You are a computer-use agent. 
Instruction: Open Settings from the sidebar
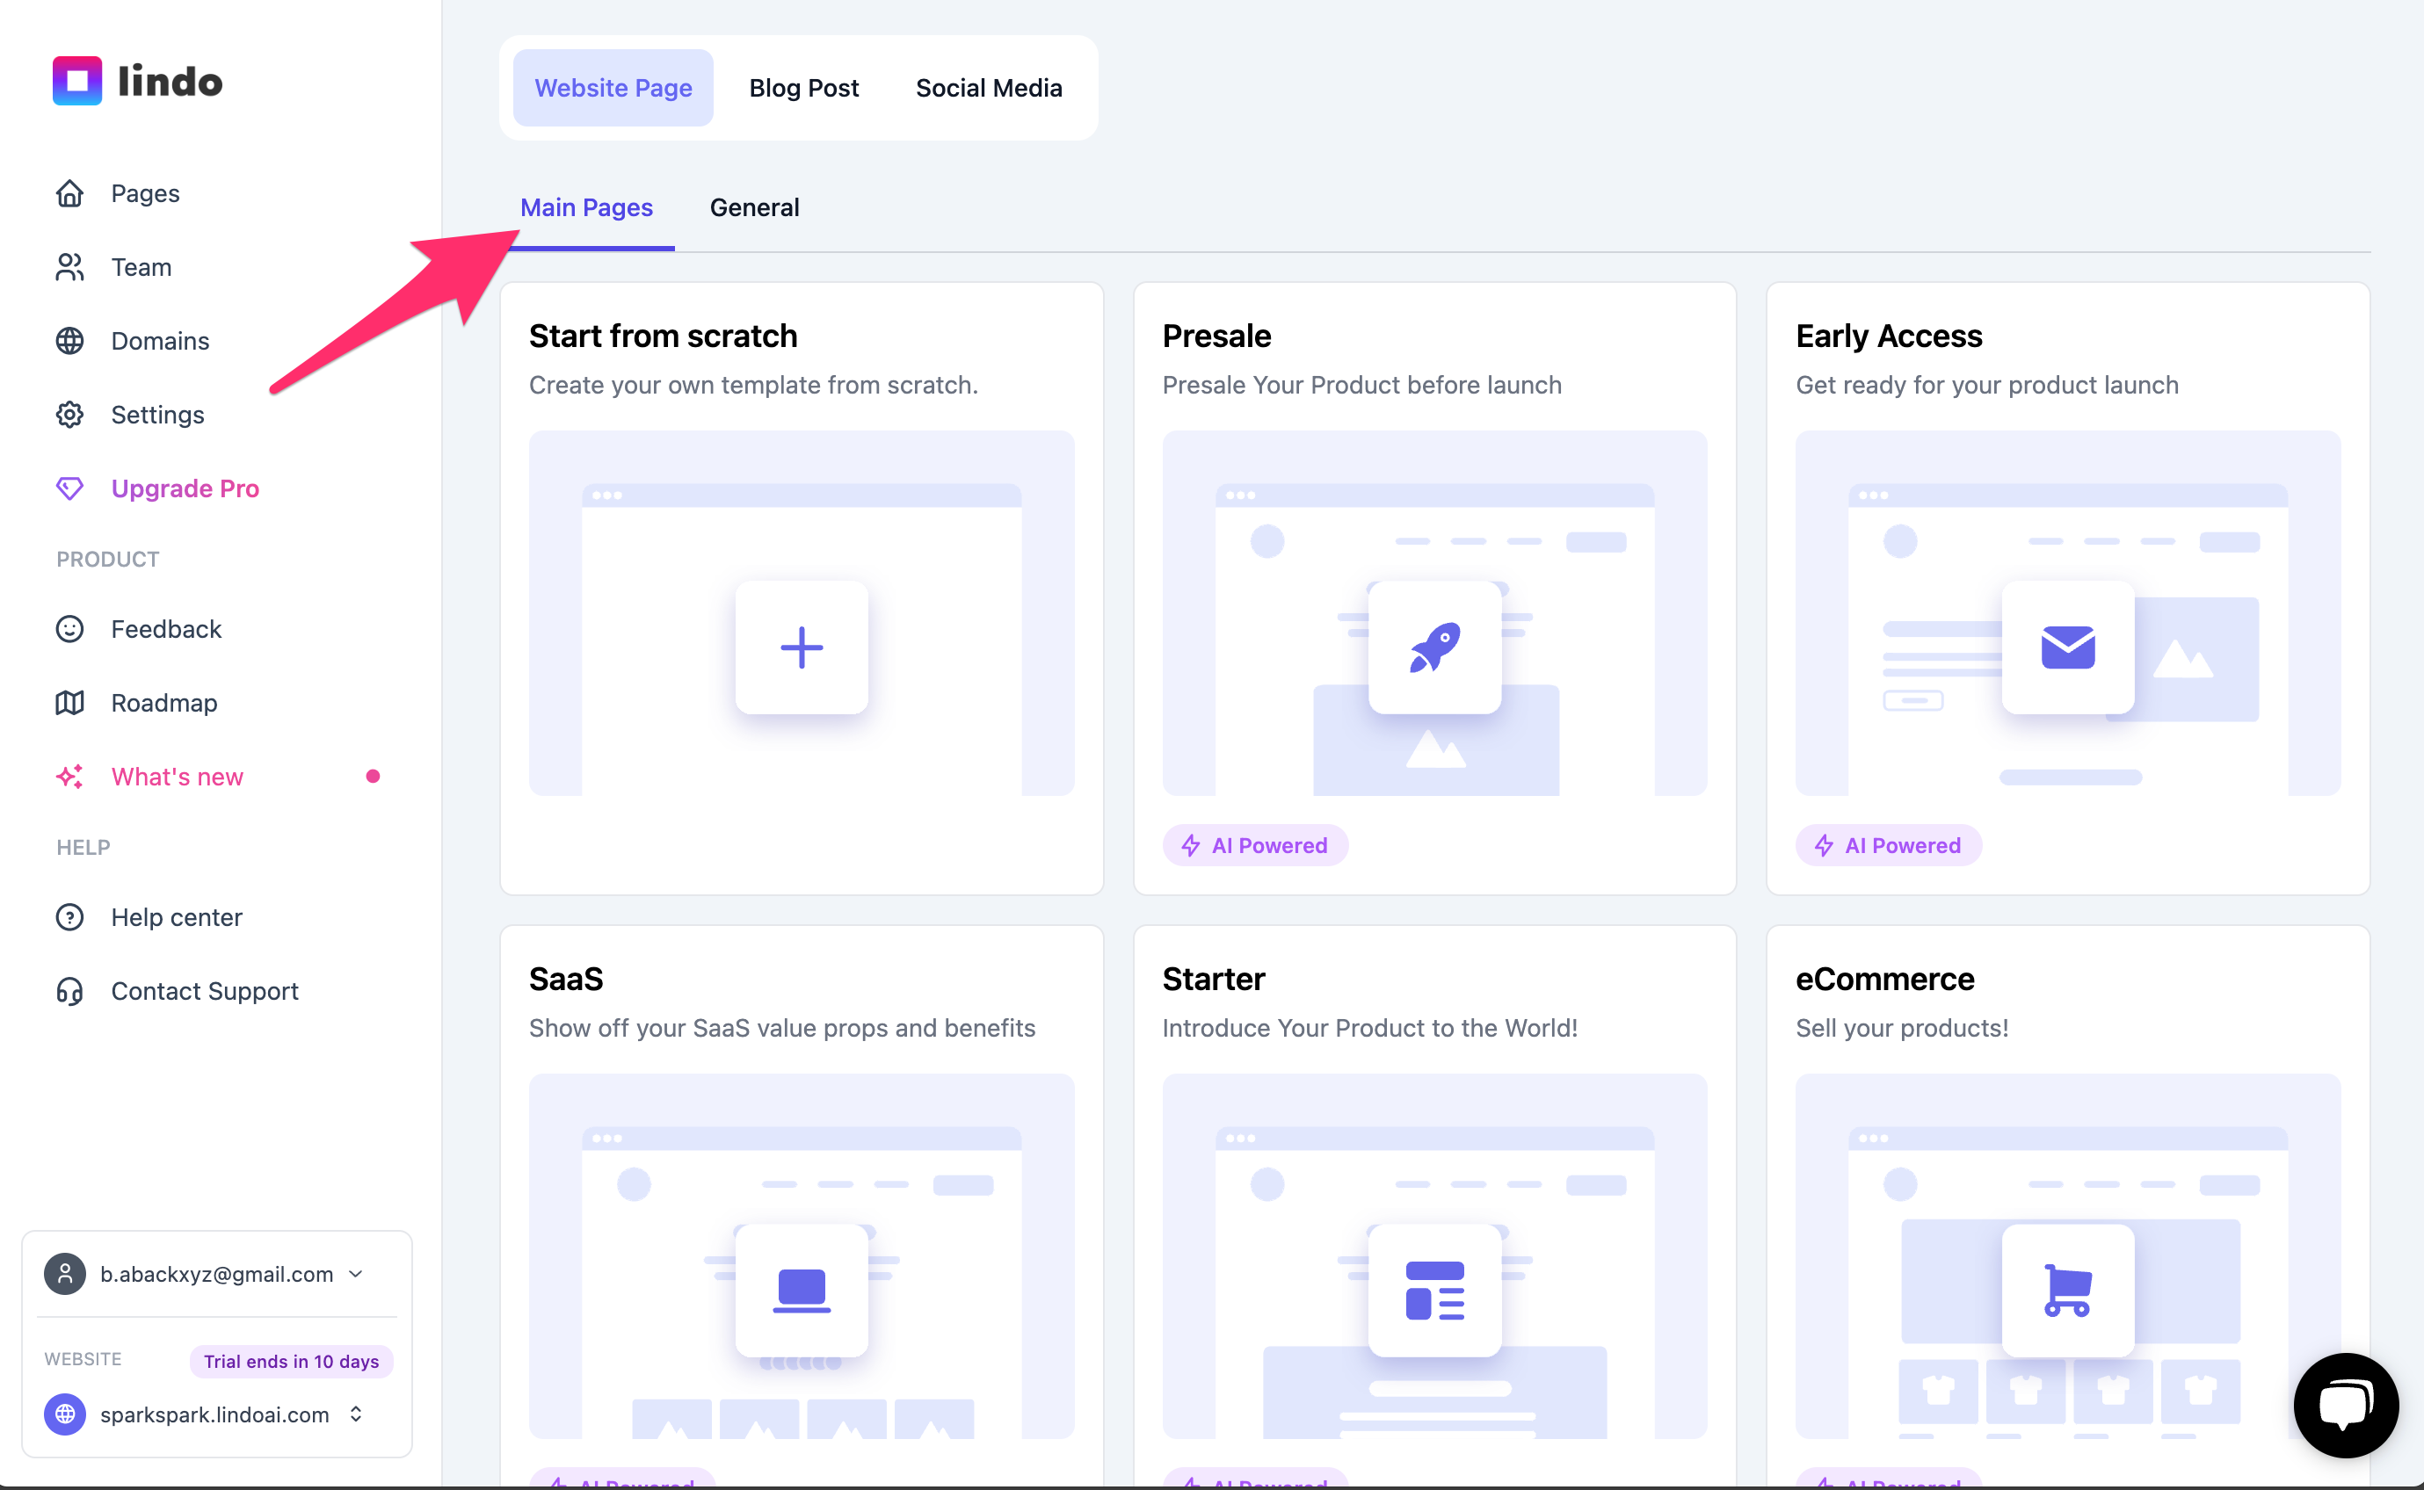[x=157, y=415]
